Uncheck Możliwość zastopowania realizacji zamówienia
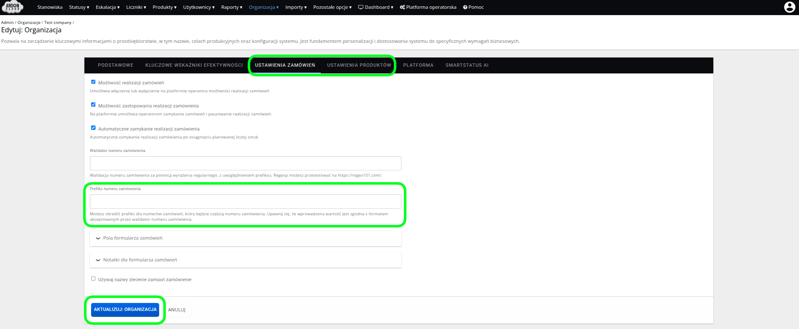799x329 pixels. 93,105
